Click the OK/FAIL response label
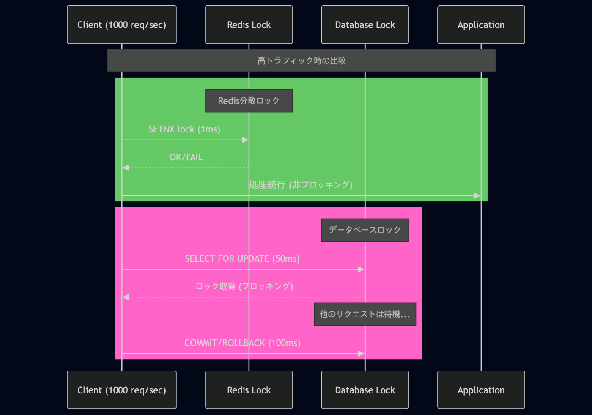Image resolution: width=592 pixels, height=415 pixels. click(186, 157)
